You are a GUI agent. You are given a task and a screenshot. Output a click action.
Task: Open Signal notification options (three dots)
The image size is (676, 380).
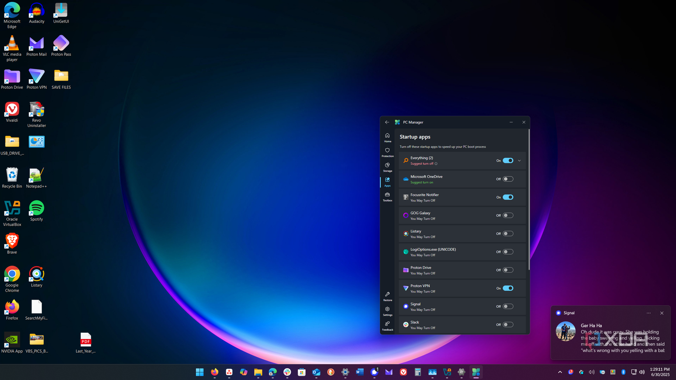[x=649, y=313]
